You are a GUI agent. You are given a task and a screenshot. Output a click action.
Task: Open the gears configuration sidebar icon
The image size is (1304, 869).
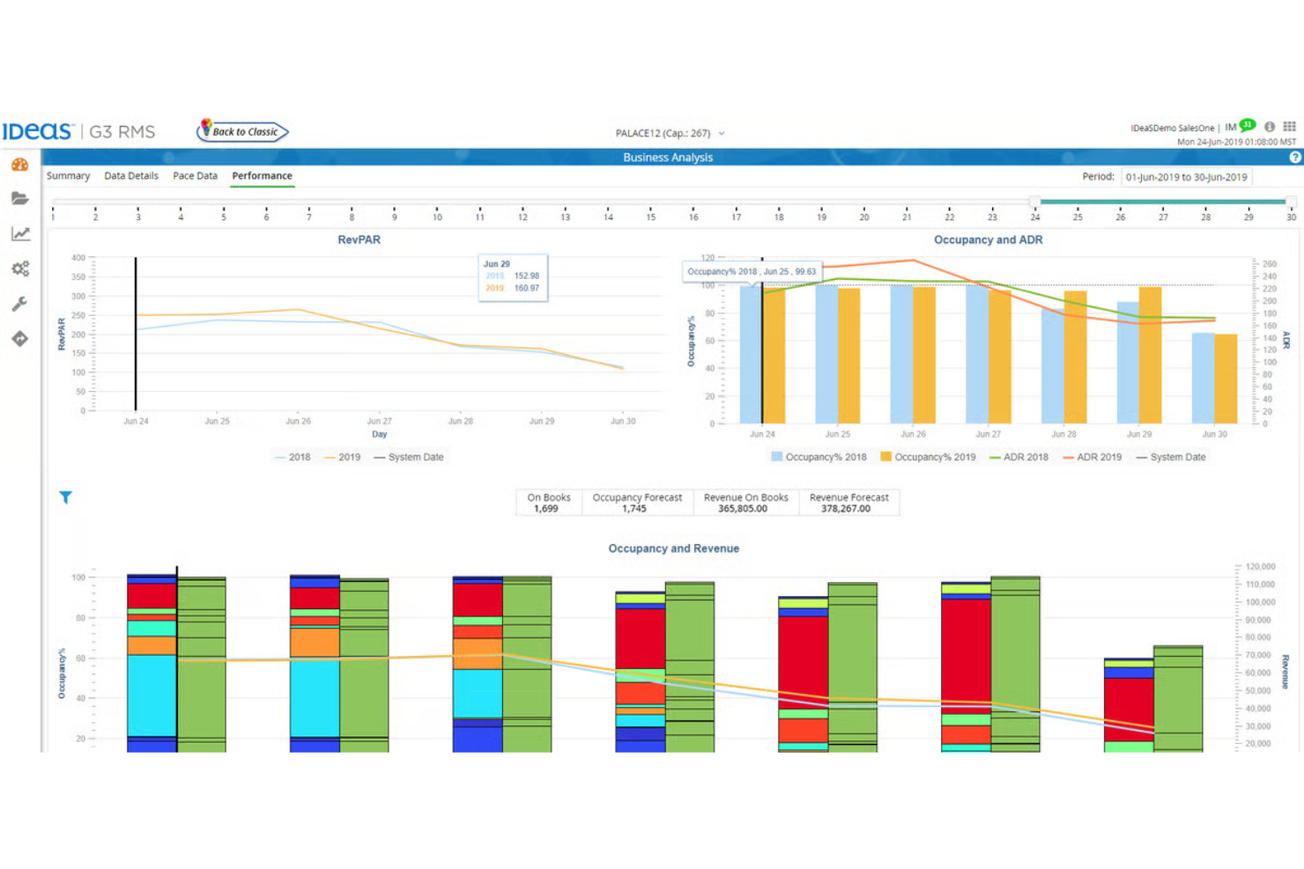pos(19,269)
